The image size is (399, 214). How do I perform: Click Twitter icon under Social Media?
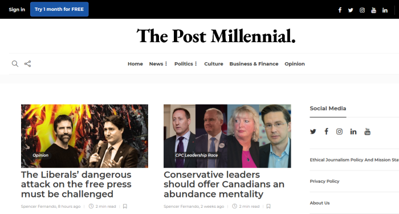click(x=313, y=131)
